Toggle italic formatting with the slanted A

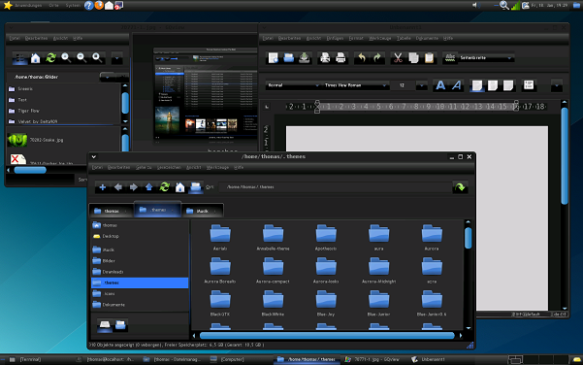click(456, 85)
